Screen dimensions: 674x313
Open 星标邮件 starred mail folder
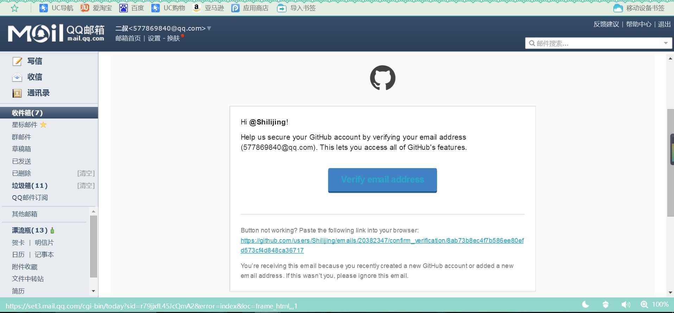click(25, 125)
